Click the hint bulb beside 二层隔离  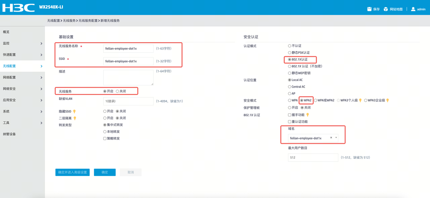[75, 118]
